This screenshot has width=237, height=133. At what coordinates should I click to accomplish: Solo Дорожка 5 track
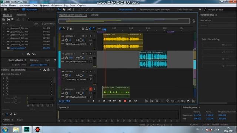tap(87, 71)
